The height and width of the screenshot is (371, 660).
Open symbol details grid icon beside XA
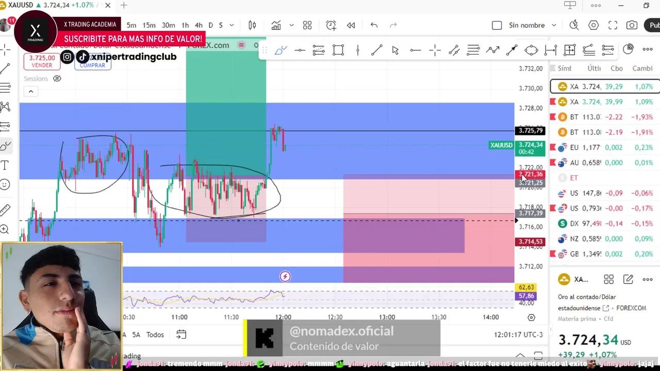coord(608,279)
